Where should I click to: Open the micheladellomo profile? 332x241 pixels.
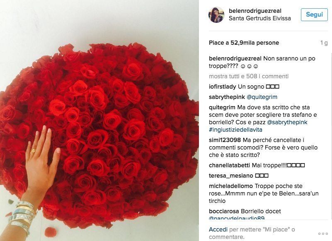tap(231, 186)
